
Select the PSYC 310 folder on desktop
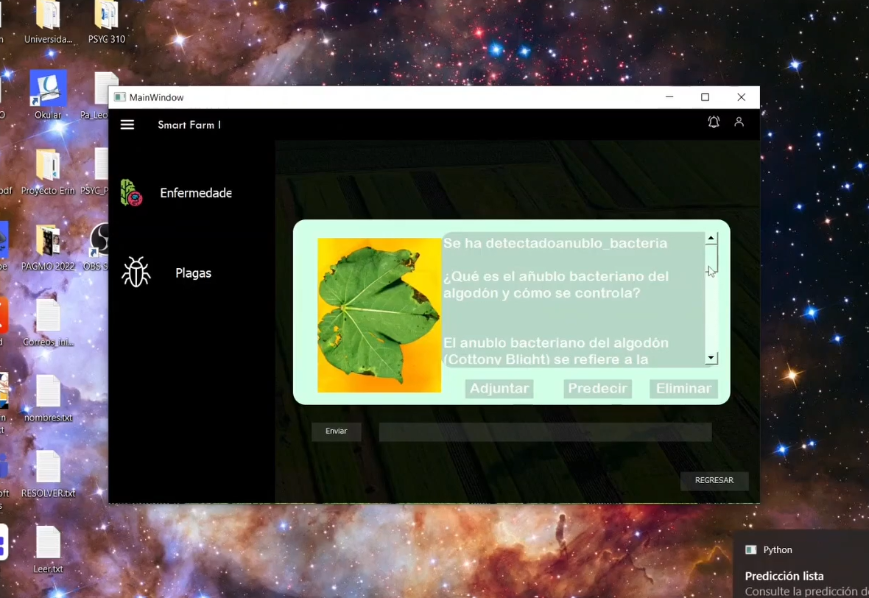tap(106, 22)
